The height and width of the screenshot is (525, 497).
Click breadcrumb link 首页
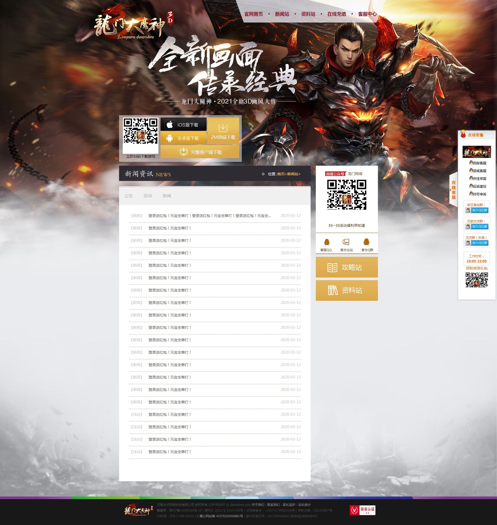pyautogui.click(x=281, y=174)
